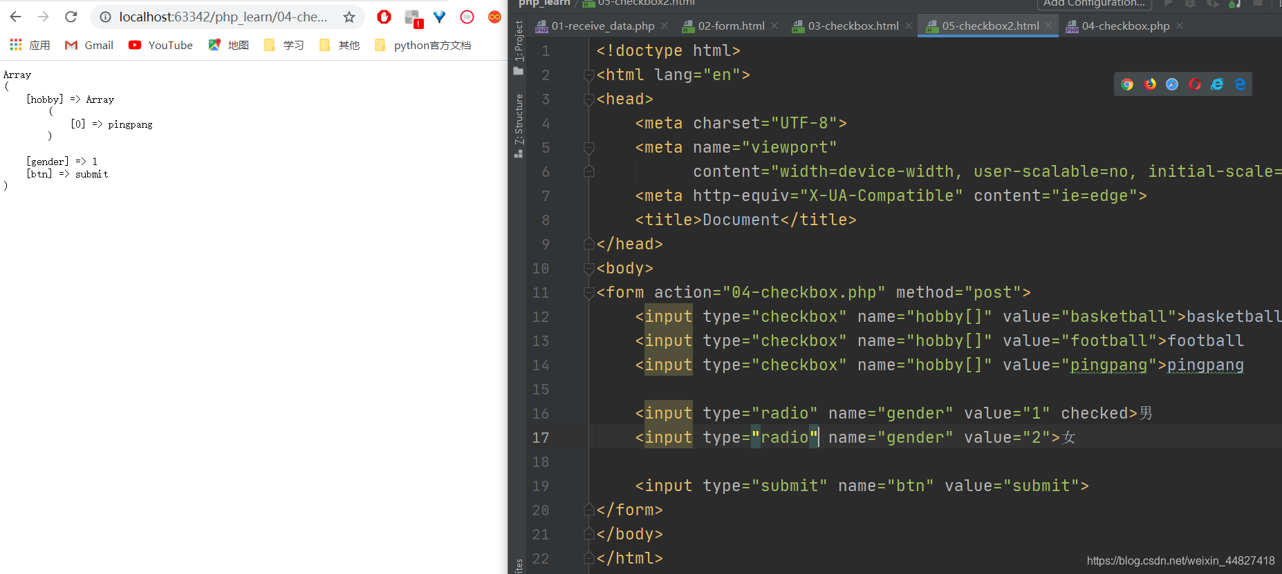The image size is (1282, 574).
Task: Click the Add Configuration button
Action: (1094, 3)
